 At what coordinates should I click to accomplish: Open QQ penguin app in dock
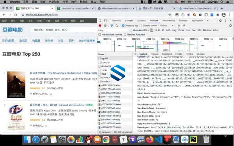[x=89, y=140]
